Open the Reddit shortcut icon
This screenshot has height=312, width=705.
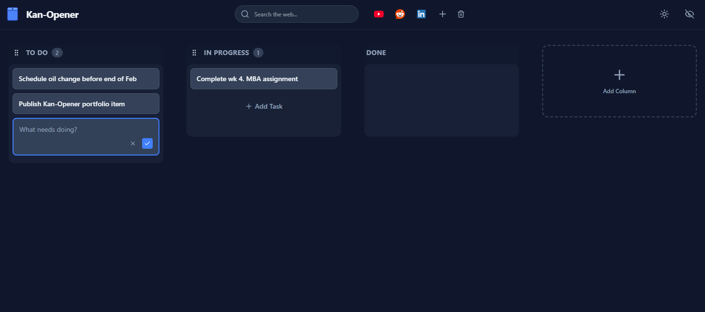tap(400, 14)
